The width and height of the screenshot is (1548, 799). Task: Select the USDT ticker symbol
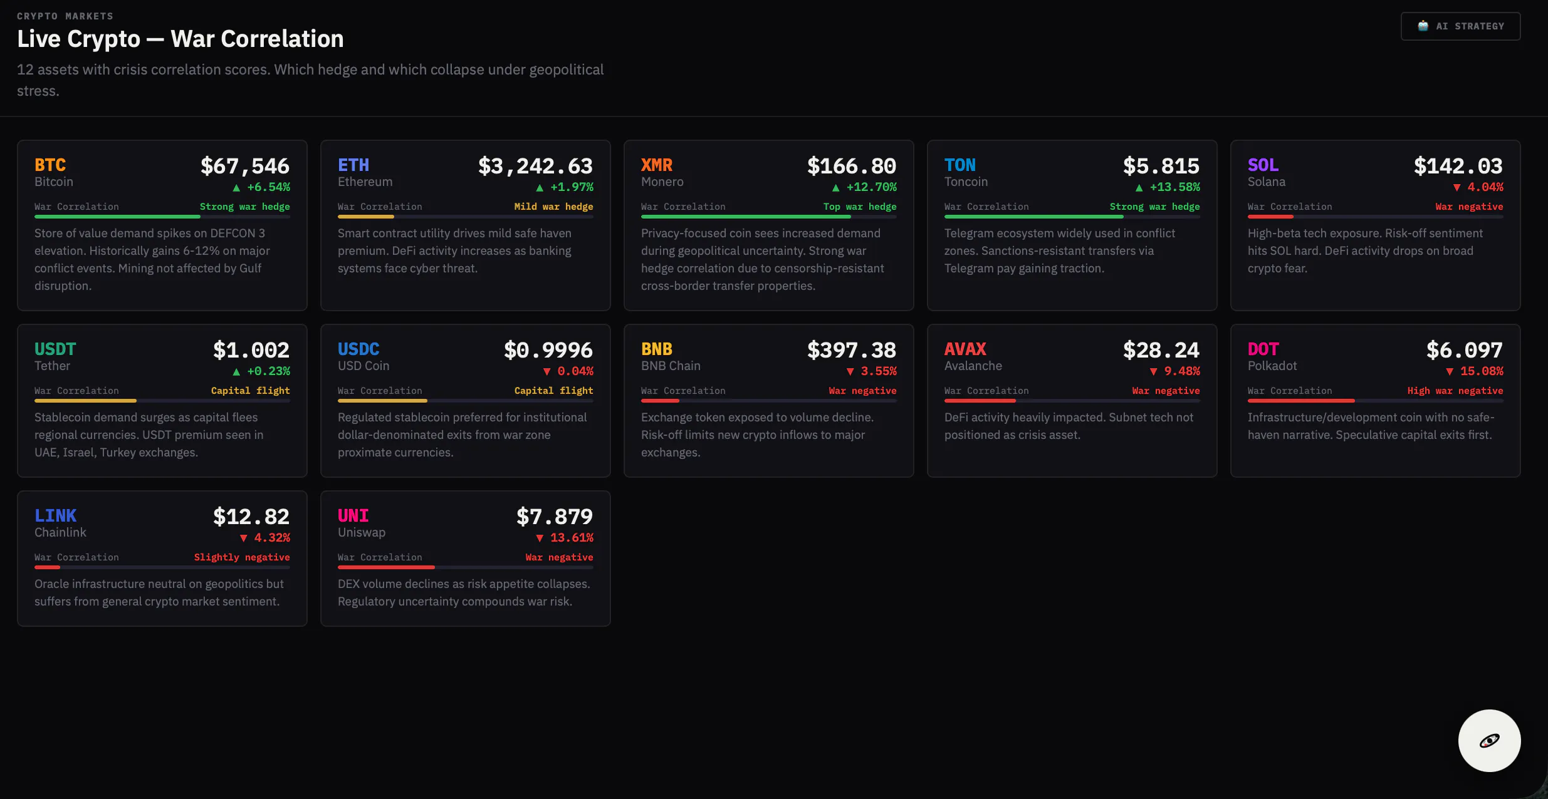pyautogui.click(x=55, y=349)
